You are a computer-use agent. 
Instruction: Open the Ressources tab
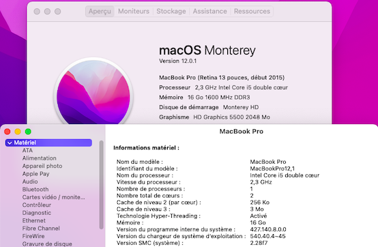[x=252, y=12]
